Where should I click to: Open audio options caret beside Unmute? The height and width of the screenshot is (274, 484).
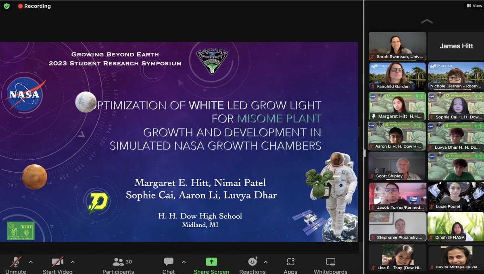tap(31, 262)
